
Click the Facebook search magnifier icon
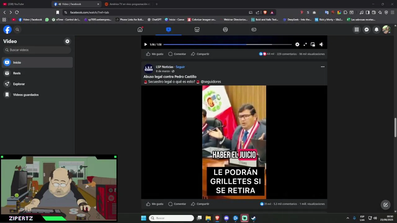coord(17,29)
